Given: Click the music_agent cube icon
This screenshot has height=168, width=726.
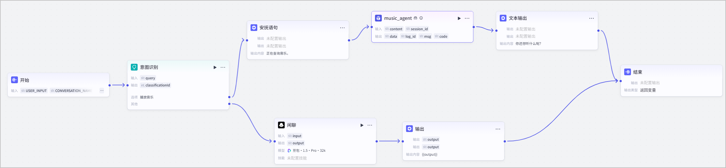Looking at the screenshot, I should coord(378,18).
